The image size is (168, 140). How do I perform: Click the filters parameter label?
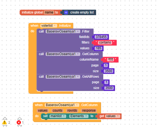(x=85, y=42)
